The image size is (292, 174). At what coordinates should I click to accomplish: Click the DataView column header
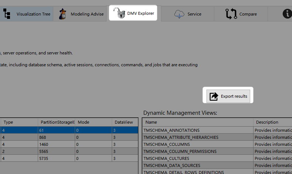click(x=124, y=122)
